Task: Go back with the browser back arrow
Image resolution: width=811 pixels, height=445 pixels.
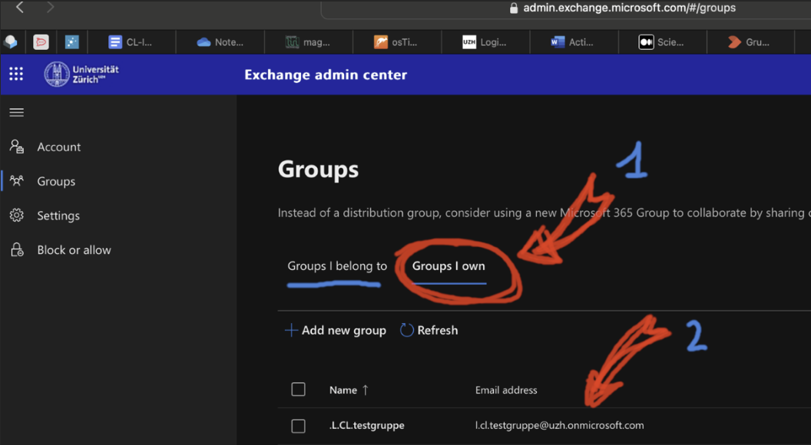Action: point(20,7)
